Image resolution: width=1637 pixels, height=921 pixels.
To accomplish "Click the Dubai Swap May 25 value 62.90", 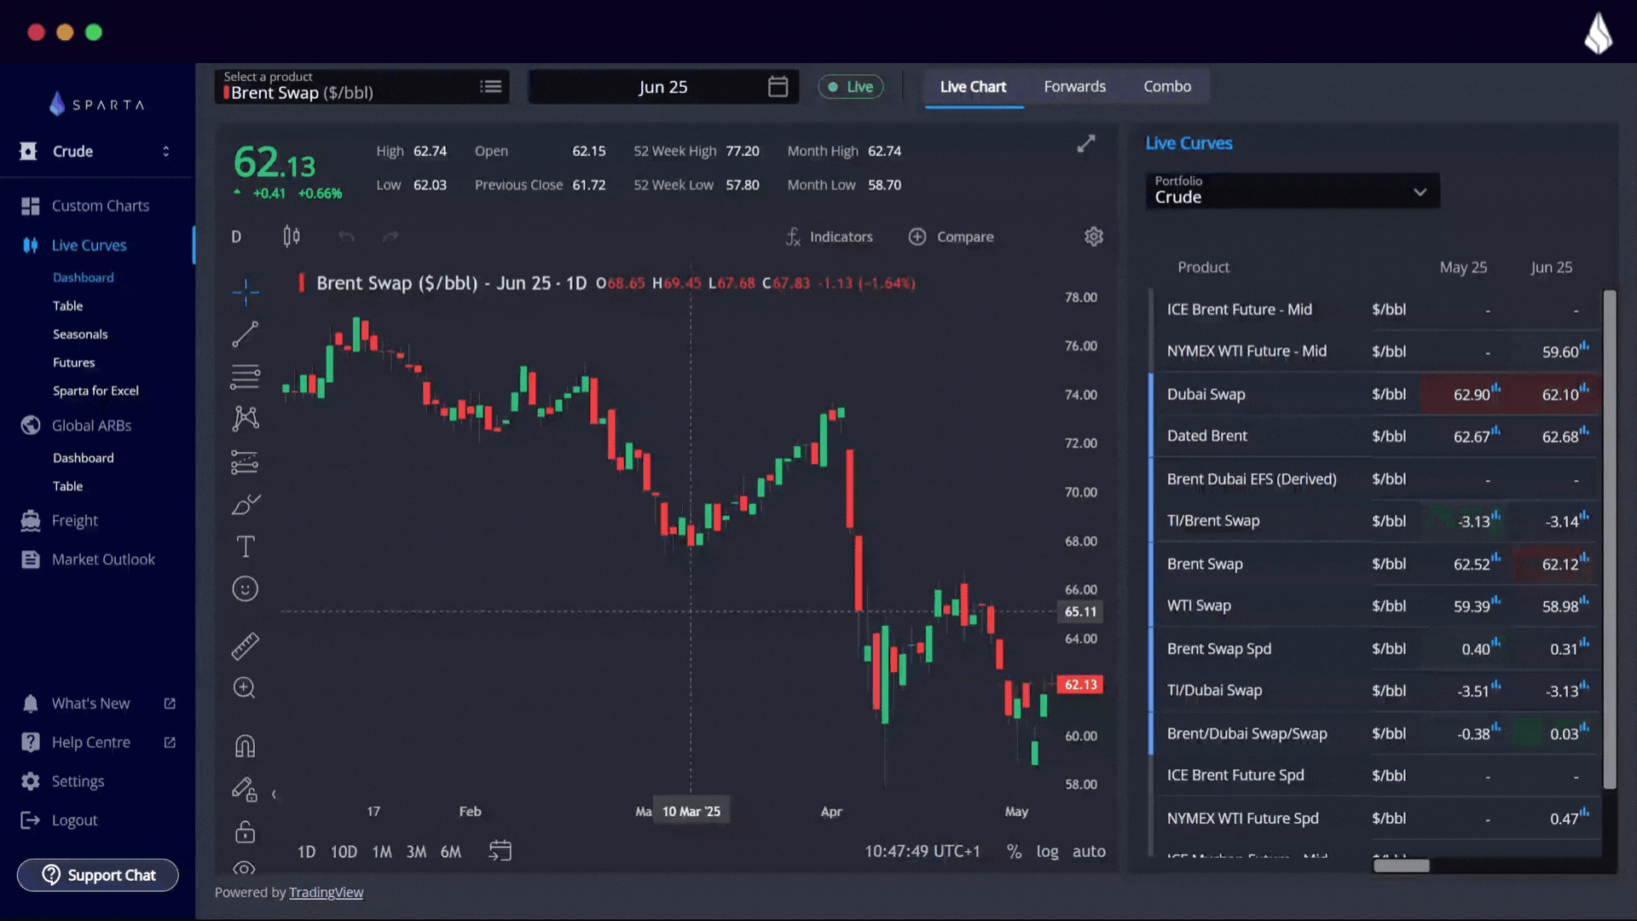I will click(x=1472, y=394).
